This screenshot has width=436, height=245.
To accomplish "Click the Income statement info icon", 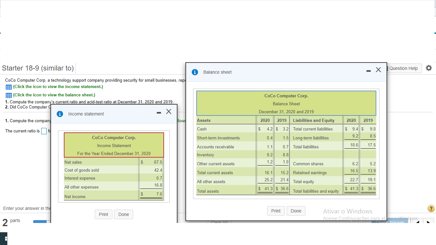I will point(60,114).
